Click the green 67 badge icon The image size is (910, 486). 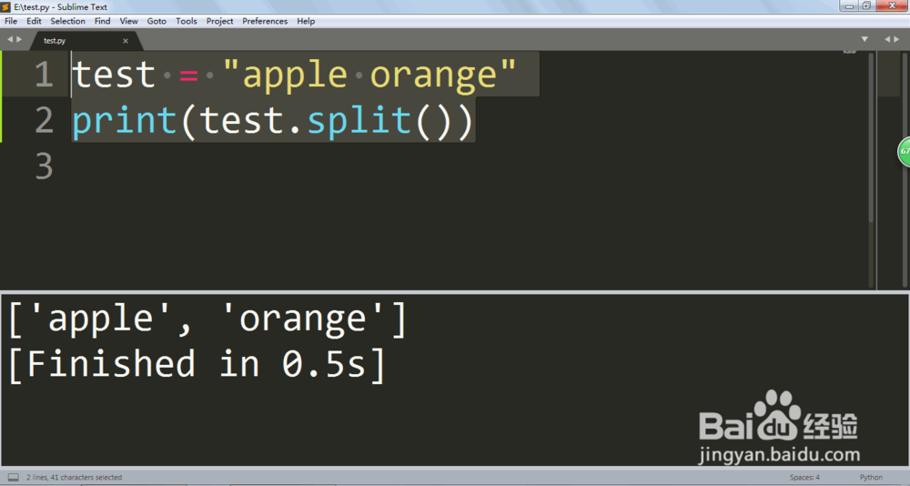tap(905, 152)
